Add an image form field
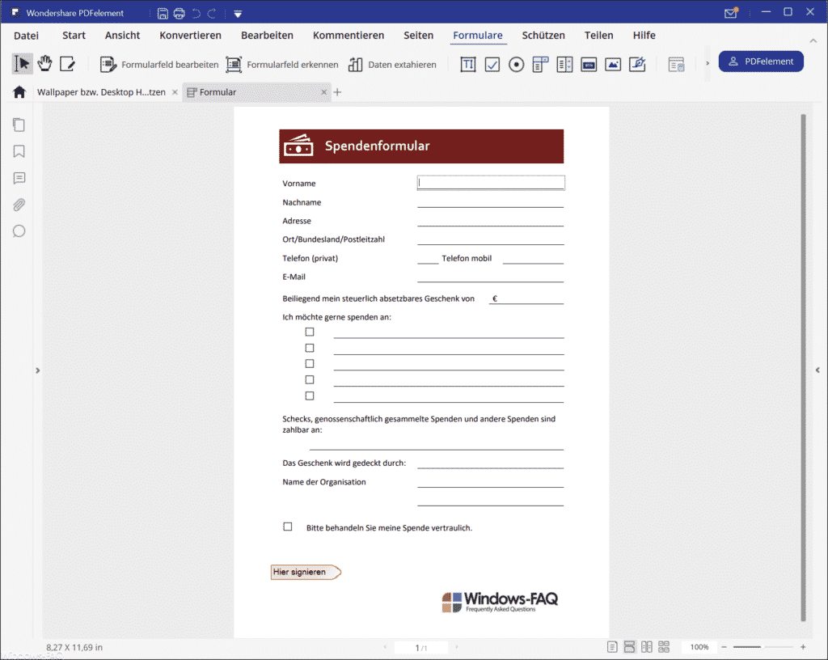 (613, 65)
